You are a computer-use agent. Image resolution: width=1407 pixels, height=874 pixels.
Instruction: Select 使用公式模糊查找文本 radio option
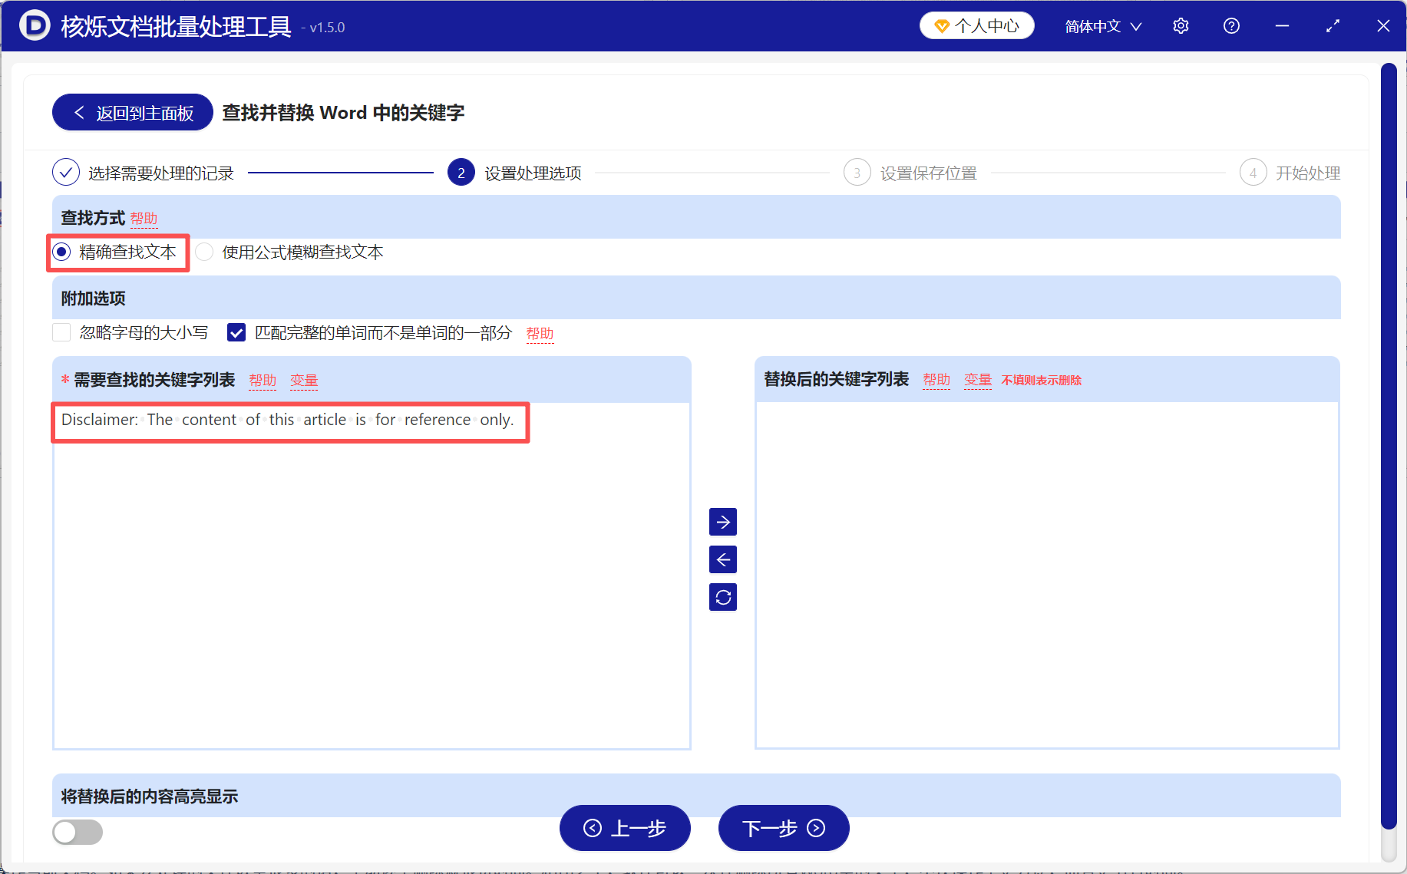(203, 252)
